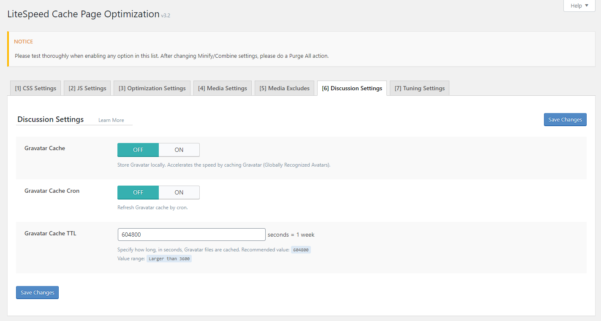Click the Gravatar Cache TTL label
The image size is (601, 321).
pos(50,233)
